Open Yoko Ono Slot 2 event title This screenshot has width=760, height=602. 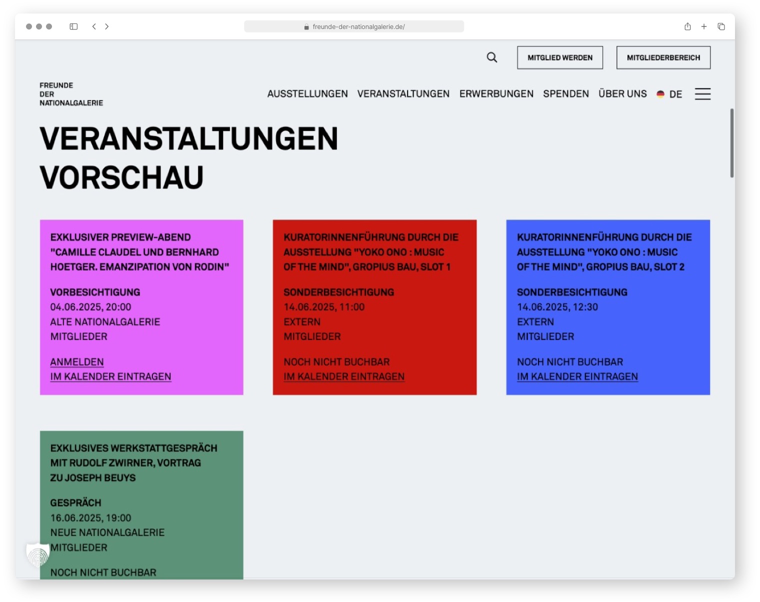tap(604, 252)
